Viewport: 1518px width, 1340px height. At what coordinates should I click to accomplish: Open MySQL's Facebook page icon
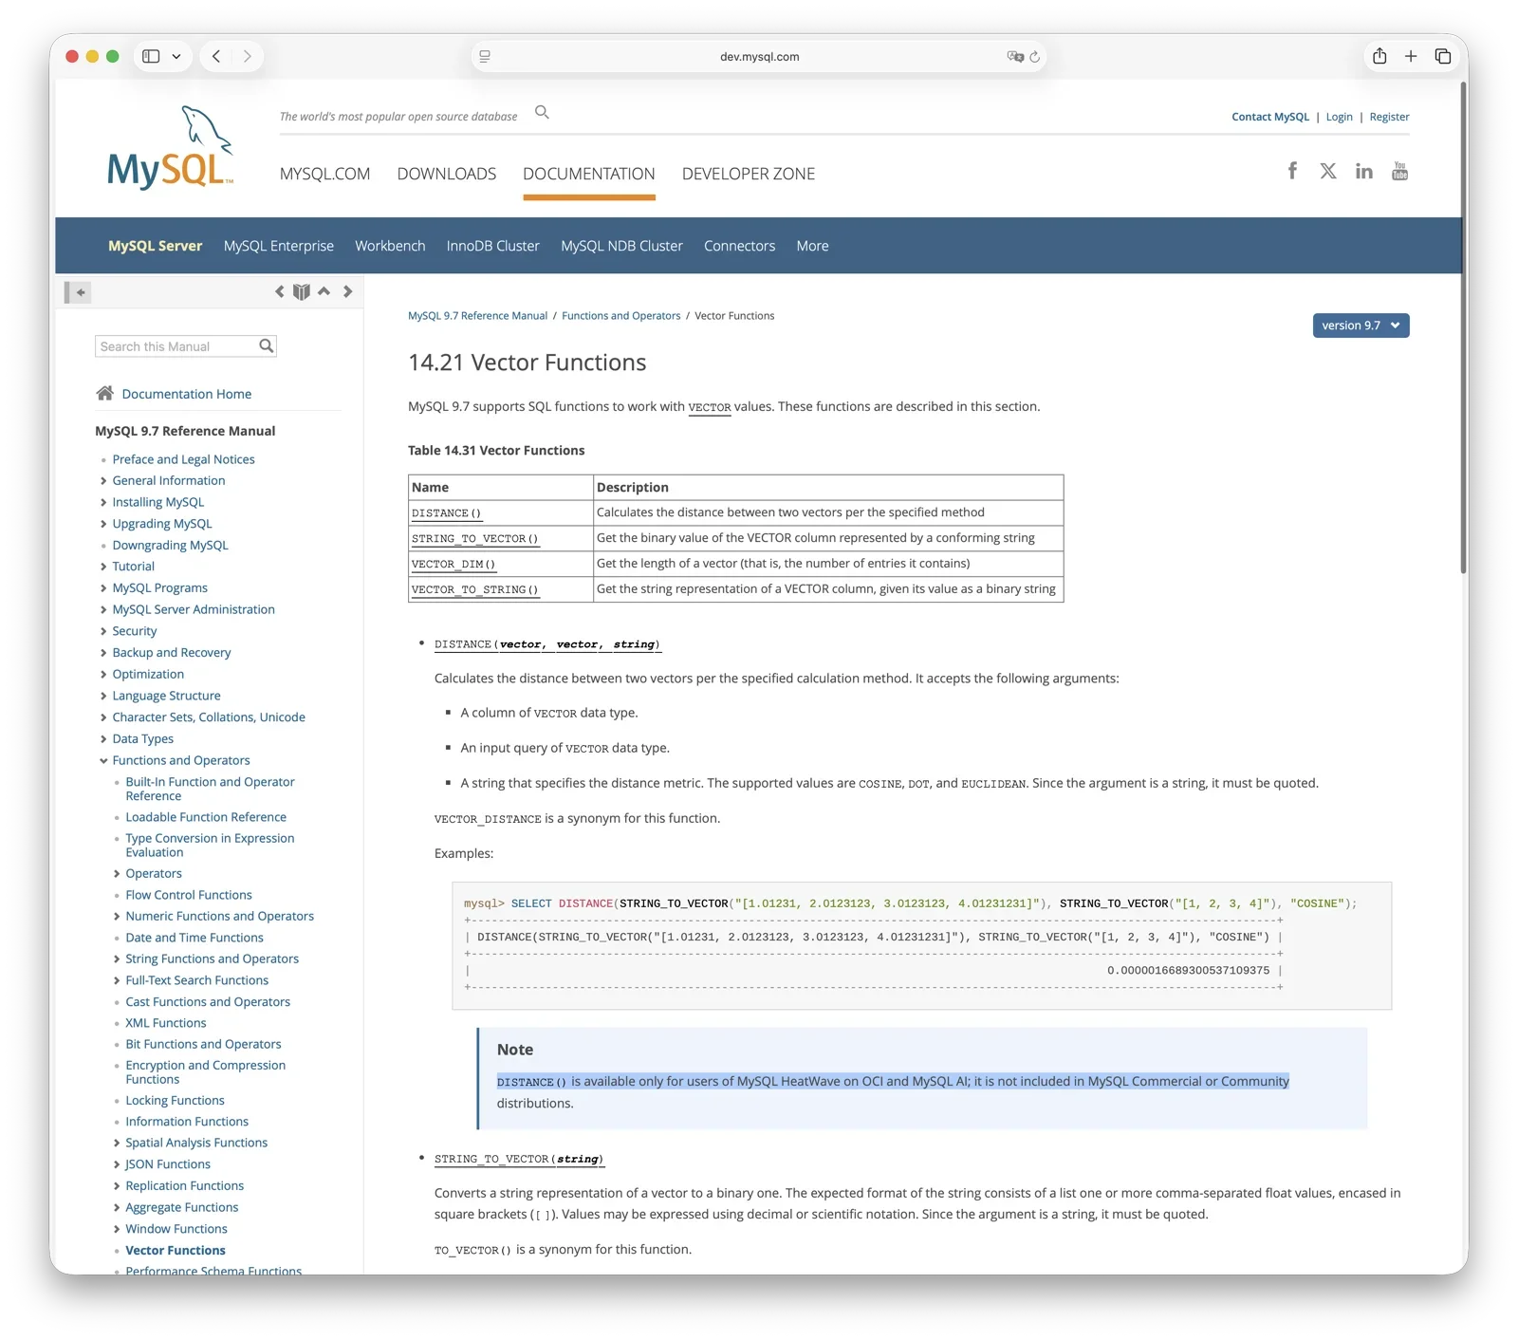tap(1291, 171)
